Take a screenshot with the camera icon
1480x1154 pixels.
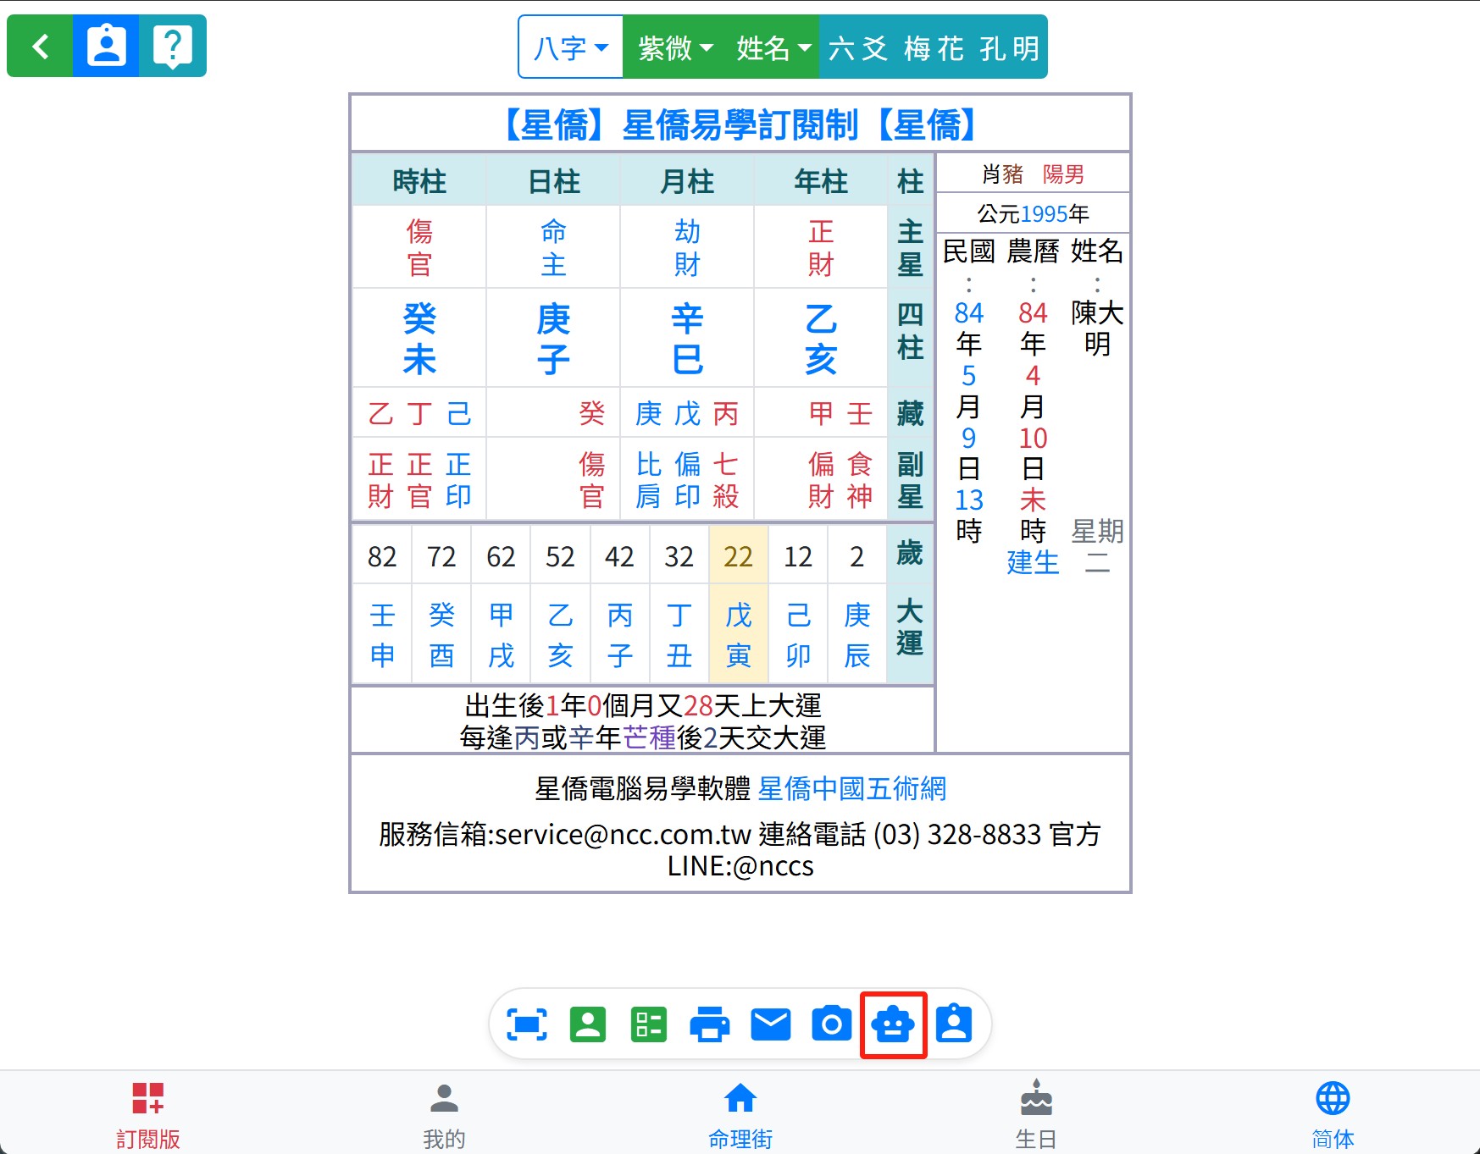click(832, 1024)
